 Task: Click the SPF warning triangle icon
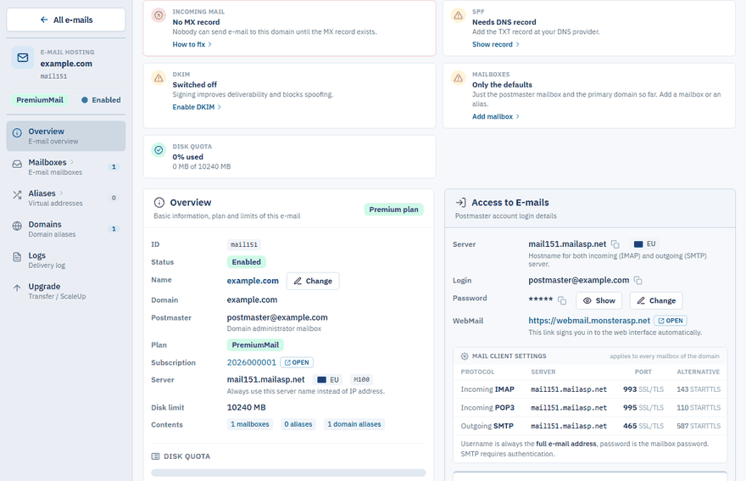tap(458, 15)
